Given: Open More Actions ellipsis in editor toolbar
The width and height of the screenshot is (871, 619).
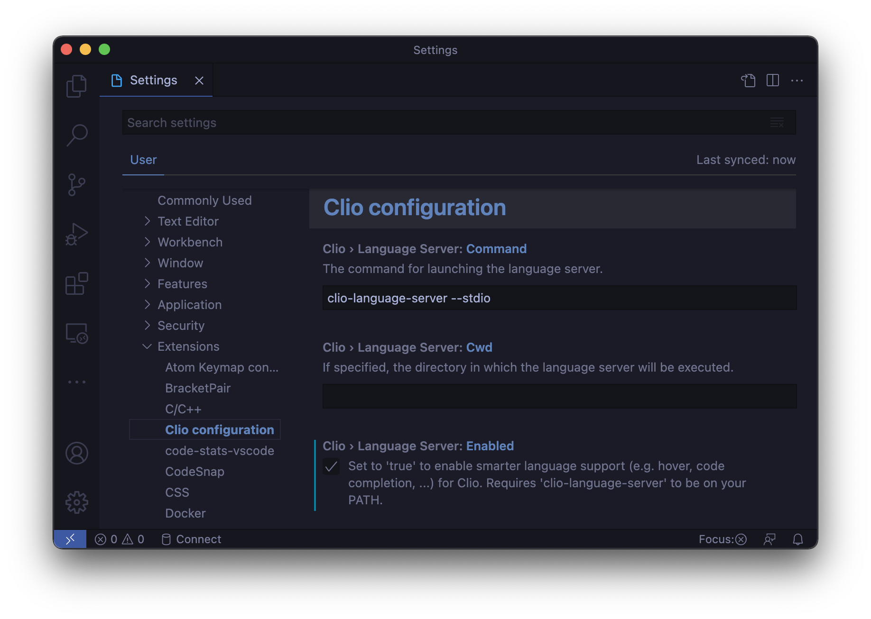Looking at the screenshot, I should pos(797,81).
